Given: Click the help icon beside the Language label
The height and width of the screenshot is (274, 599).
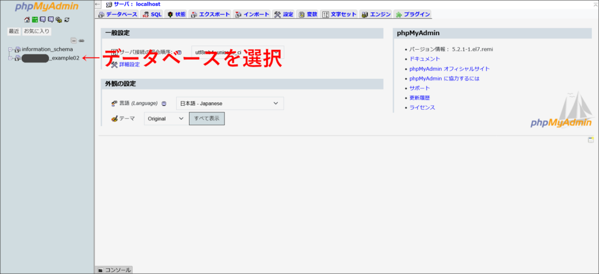Looking at the screenshot, I should [164, 103].
